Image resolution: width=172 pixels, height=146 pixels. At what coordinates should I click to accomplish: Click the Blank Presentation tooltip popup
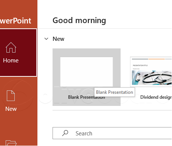tap(115, 92)
